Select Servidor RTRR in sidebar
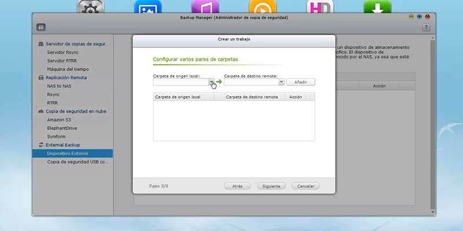 pyautogui.click(x=63, y=61)
